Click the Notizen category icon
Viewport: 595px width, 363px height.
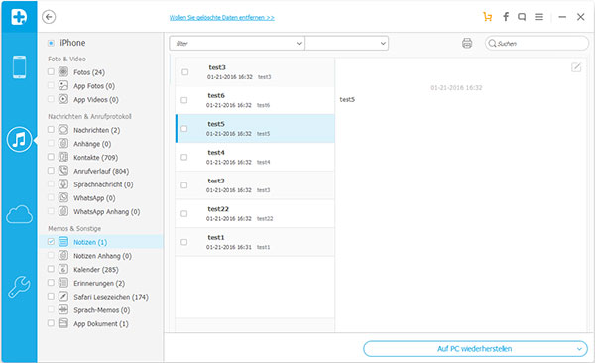pyautogui.click(x=63, y=241)
